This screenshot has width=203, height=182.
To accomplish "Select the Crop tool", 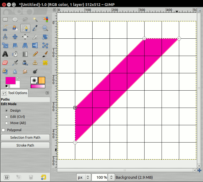I will click(x=35, y=37).
